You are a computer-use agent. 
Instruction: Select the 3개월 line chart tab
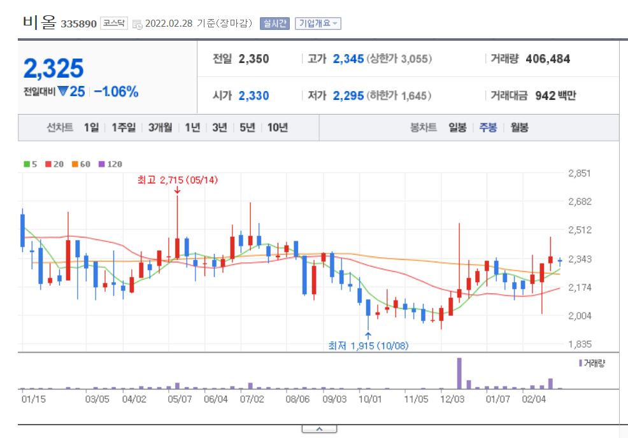click(x=161, y=127)
